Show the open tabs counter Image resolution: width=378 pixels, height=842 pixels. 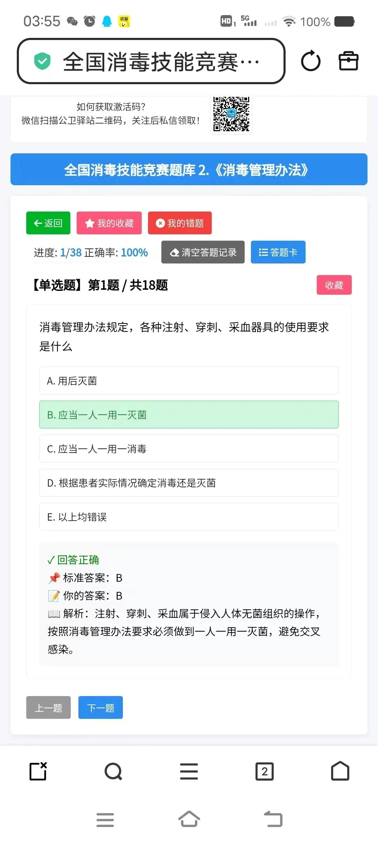point(265,771)
